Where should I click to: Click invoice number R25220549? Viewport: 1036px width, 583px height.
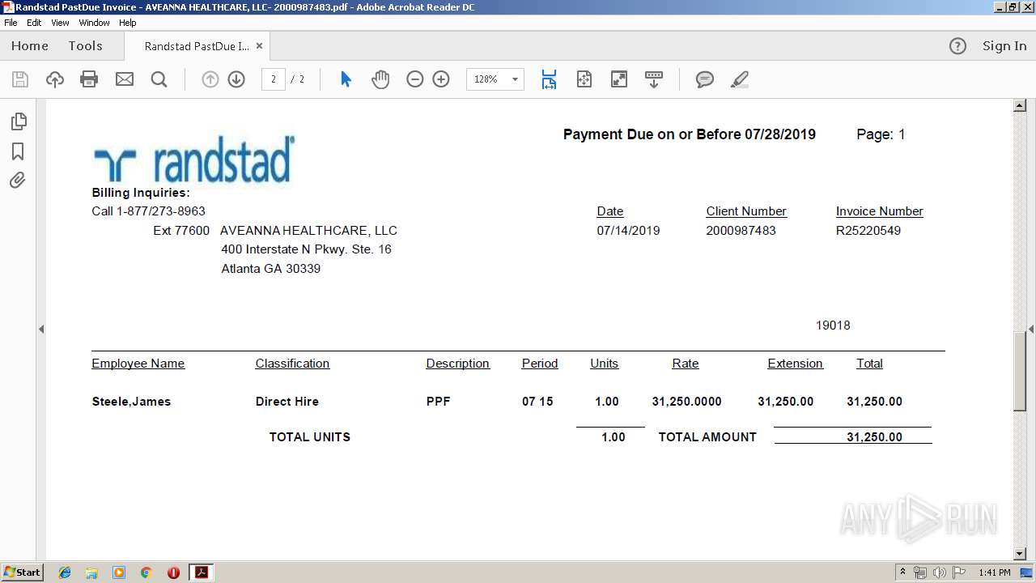868,231
